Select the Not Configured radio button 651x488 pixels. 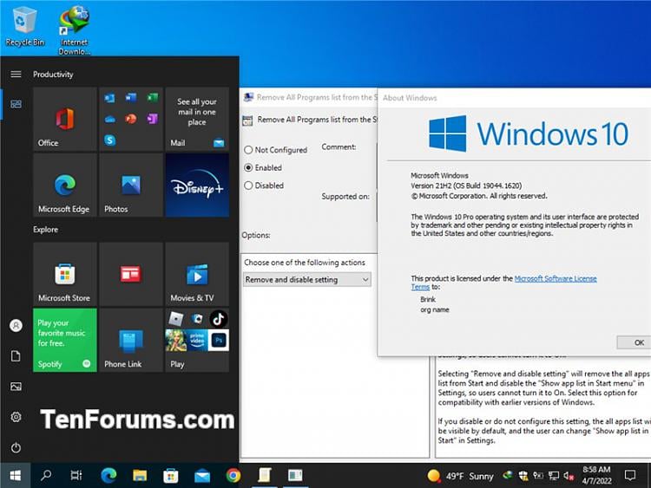click(248, 150)
